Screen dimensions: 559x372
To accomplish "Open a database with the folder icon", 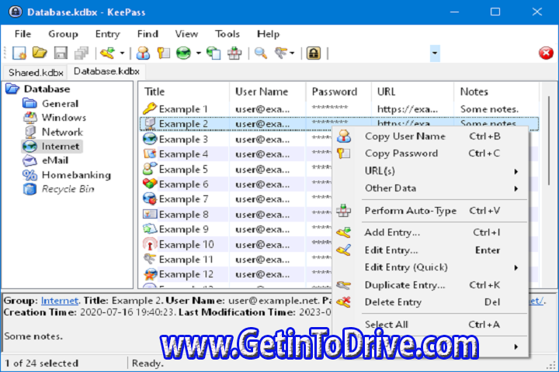I will [x=40, y=53].
